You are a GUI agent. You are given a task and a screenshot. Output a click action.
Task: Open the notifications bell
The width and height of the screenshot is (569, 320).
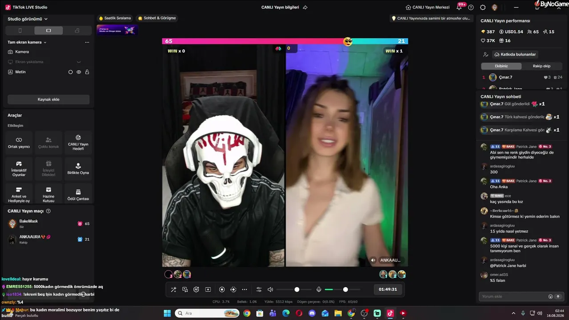(459, 8)
